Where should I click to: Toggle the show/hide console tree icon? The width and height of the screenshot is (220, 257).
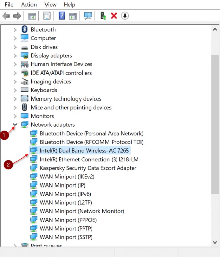click(x=32, y=16)
